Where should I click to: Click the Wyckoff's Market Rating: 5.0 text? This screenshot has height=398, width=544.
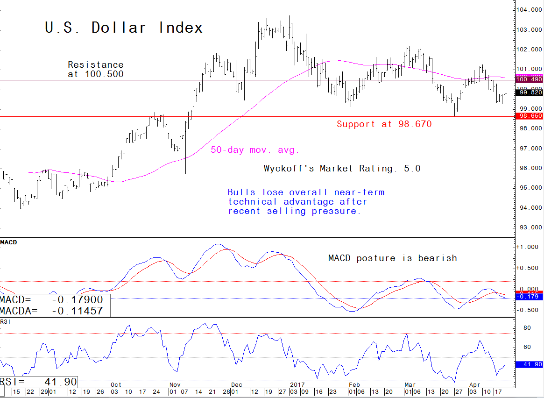tap(342, 169)
